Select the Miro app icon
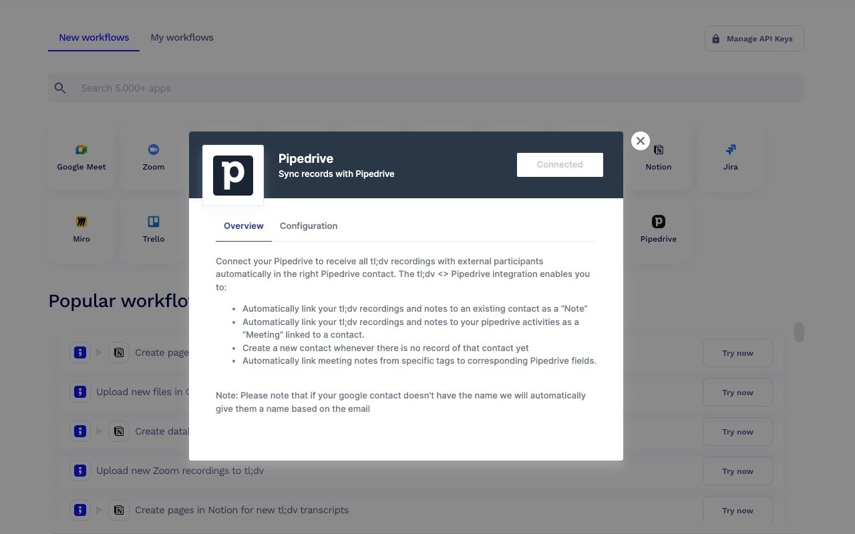The width and height of the screenshot is (855, 534). tap(81, 222)
